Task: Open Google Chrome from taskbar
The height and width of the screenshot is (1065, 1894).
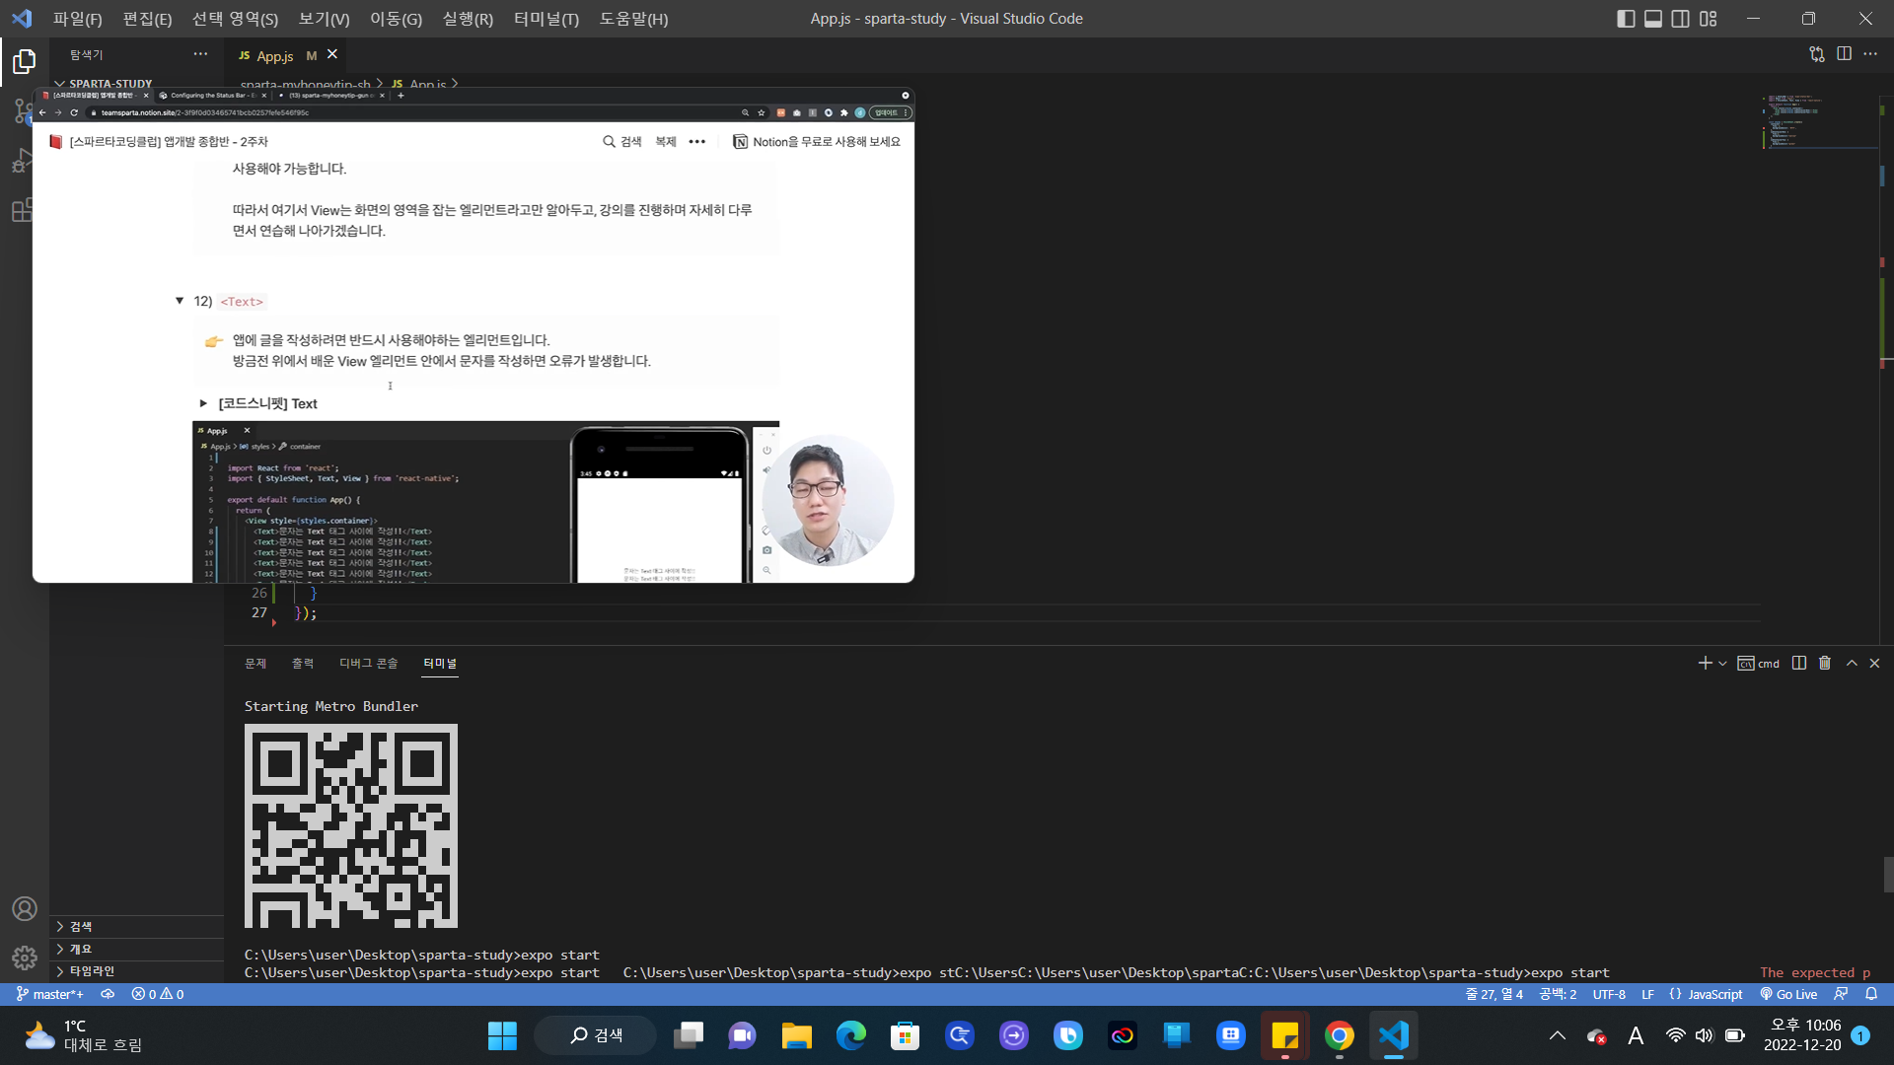Action: [x=1339, y=1035]
